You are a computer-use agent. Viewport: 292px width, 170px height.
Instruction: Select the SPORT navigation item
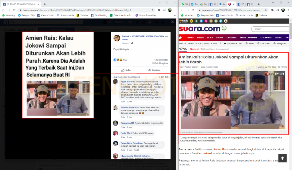pos(220,38)
